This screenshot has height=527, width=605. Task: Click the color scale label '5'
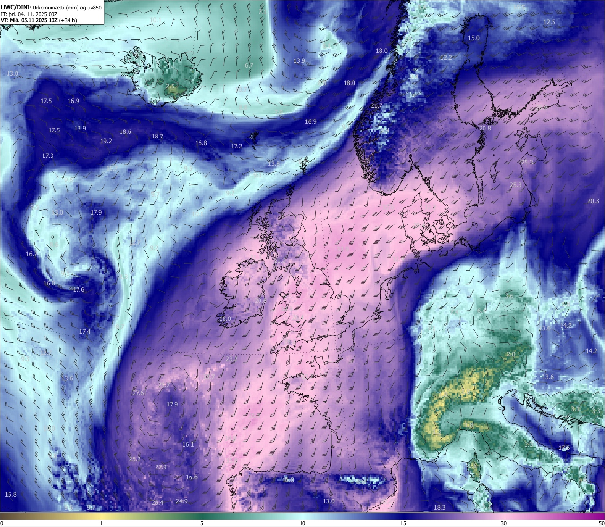pos(202,523)
